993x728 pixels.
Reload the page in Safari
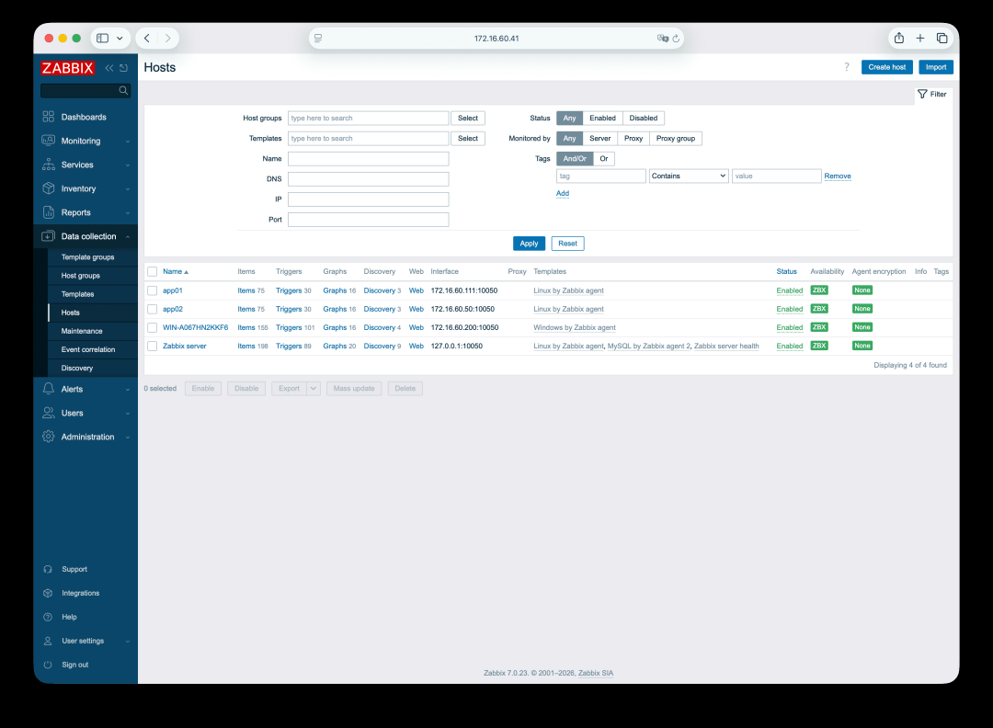[x=676, y=39]
